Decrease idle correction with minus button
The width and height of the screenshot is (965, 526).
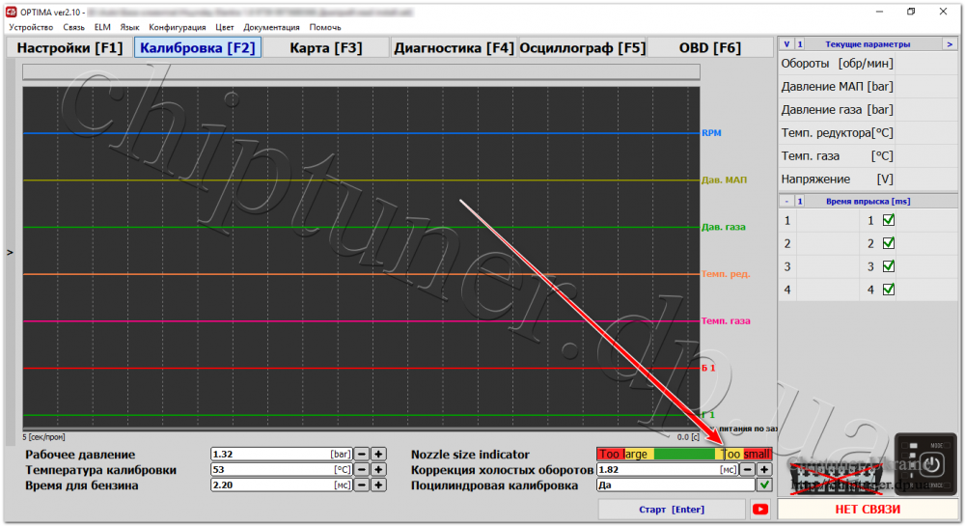click(x=747, y=469)
